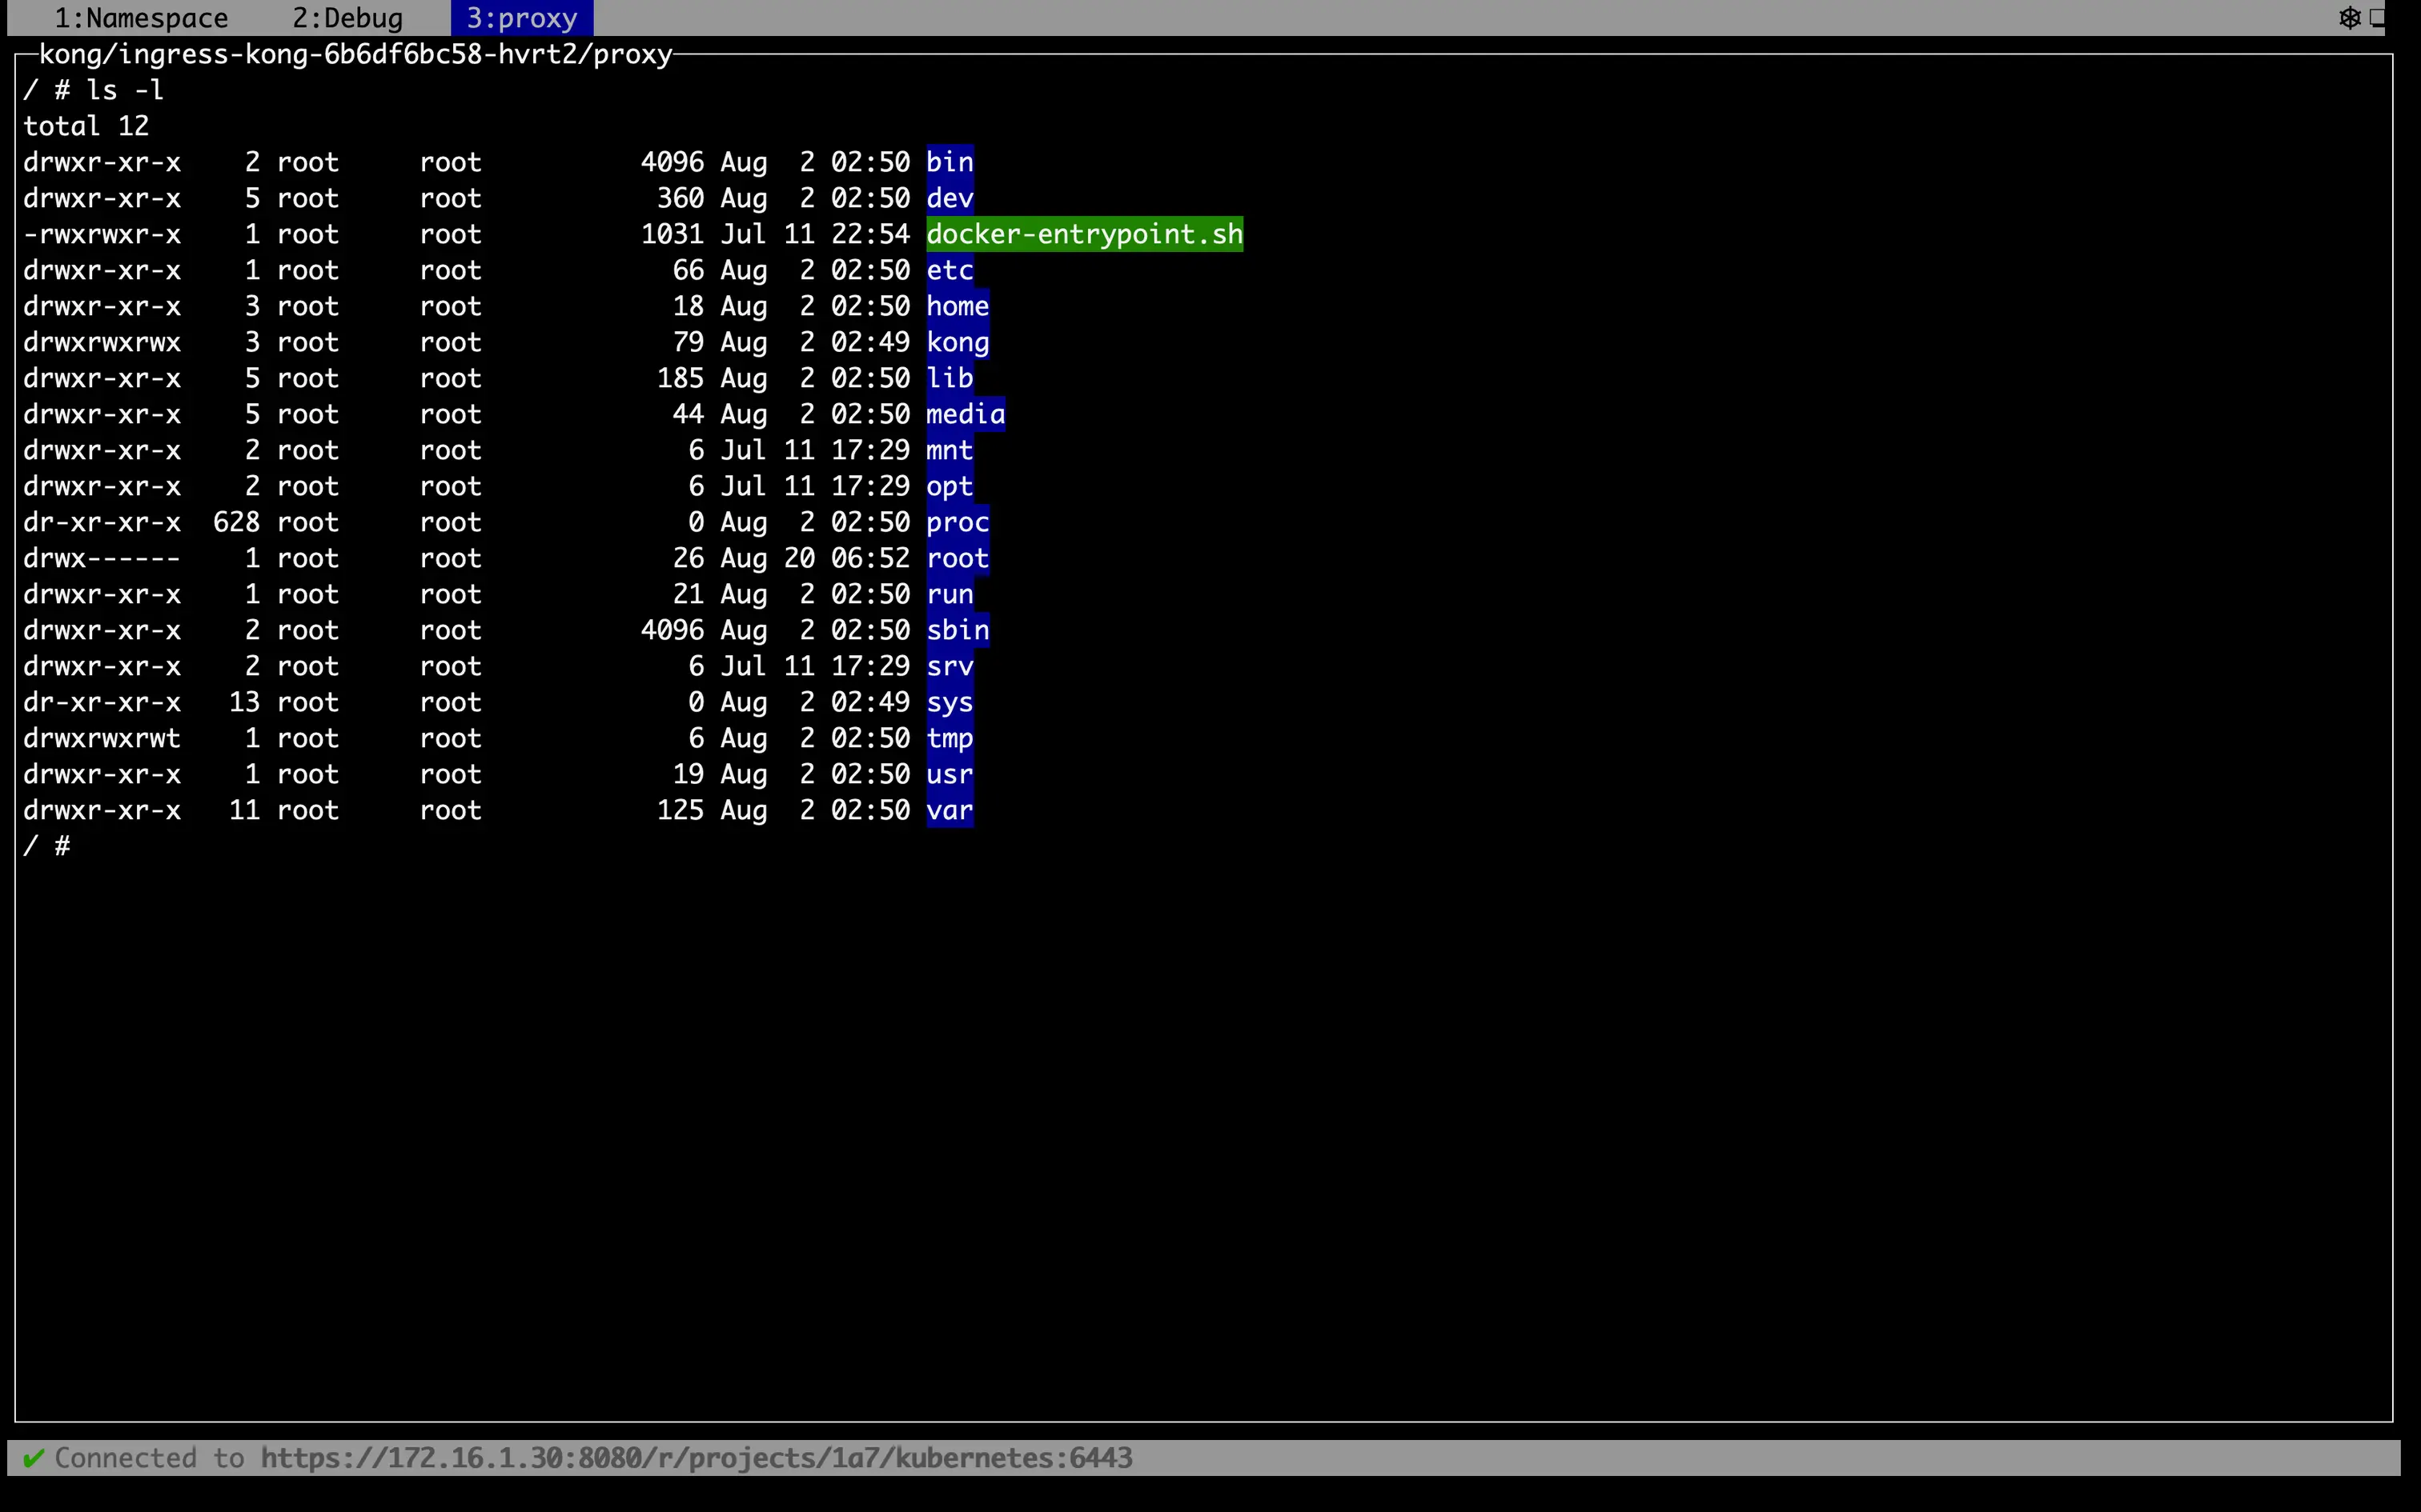
Task: Click the bin directory name
Action: [x=950, y=162]
